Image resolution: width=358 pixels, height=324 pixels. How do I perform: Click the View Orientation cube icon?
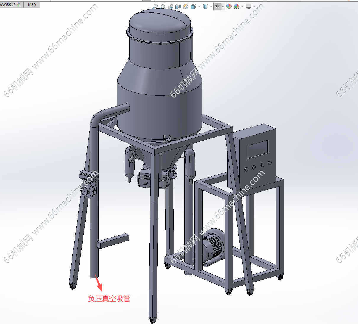[193, 7]
